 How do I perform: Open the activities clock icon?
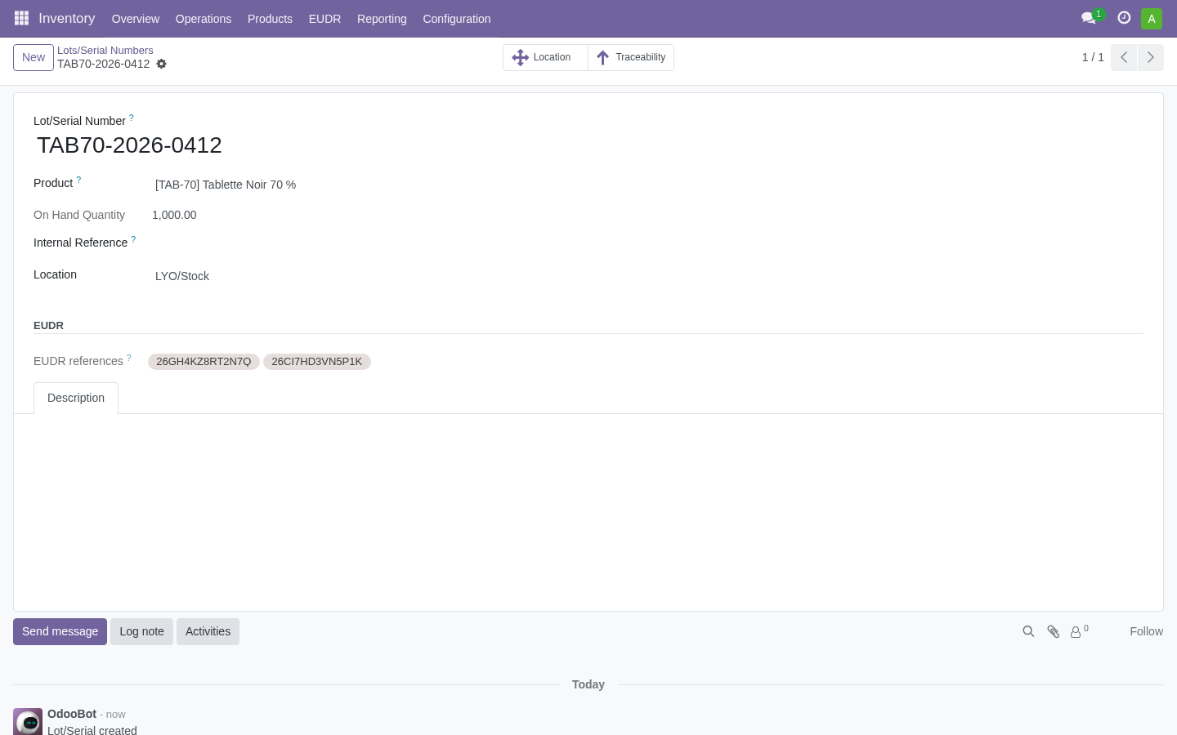point(1124,18)
